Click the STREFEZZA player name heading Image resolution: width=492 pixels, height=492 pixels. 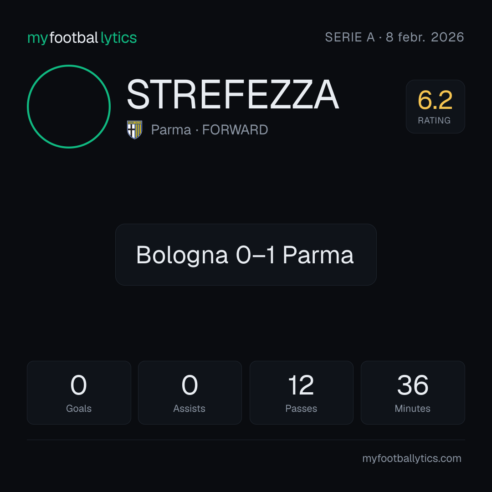click(x=232, y=94)
